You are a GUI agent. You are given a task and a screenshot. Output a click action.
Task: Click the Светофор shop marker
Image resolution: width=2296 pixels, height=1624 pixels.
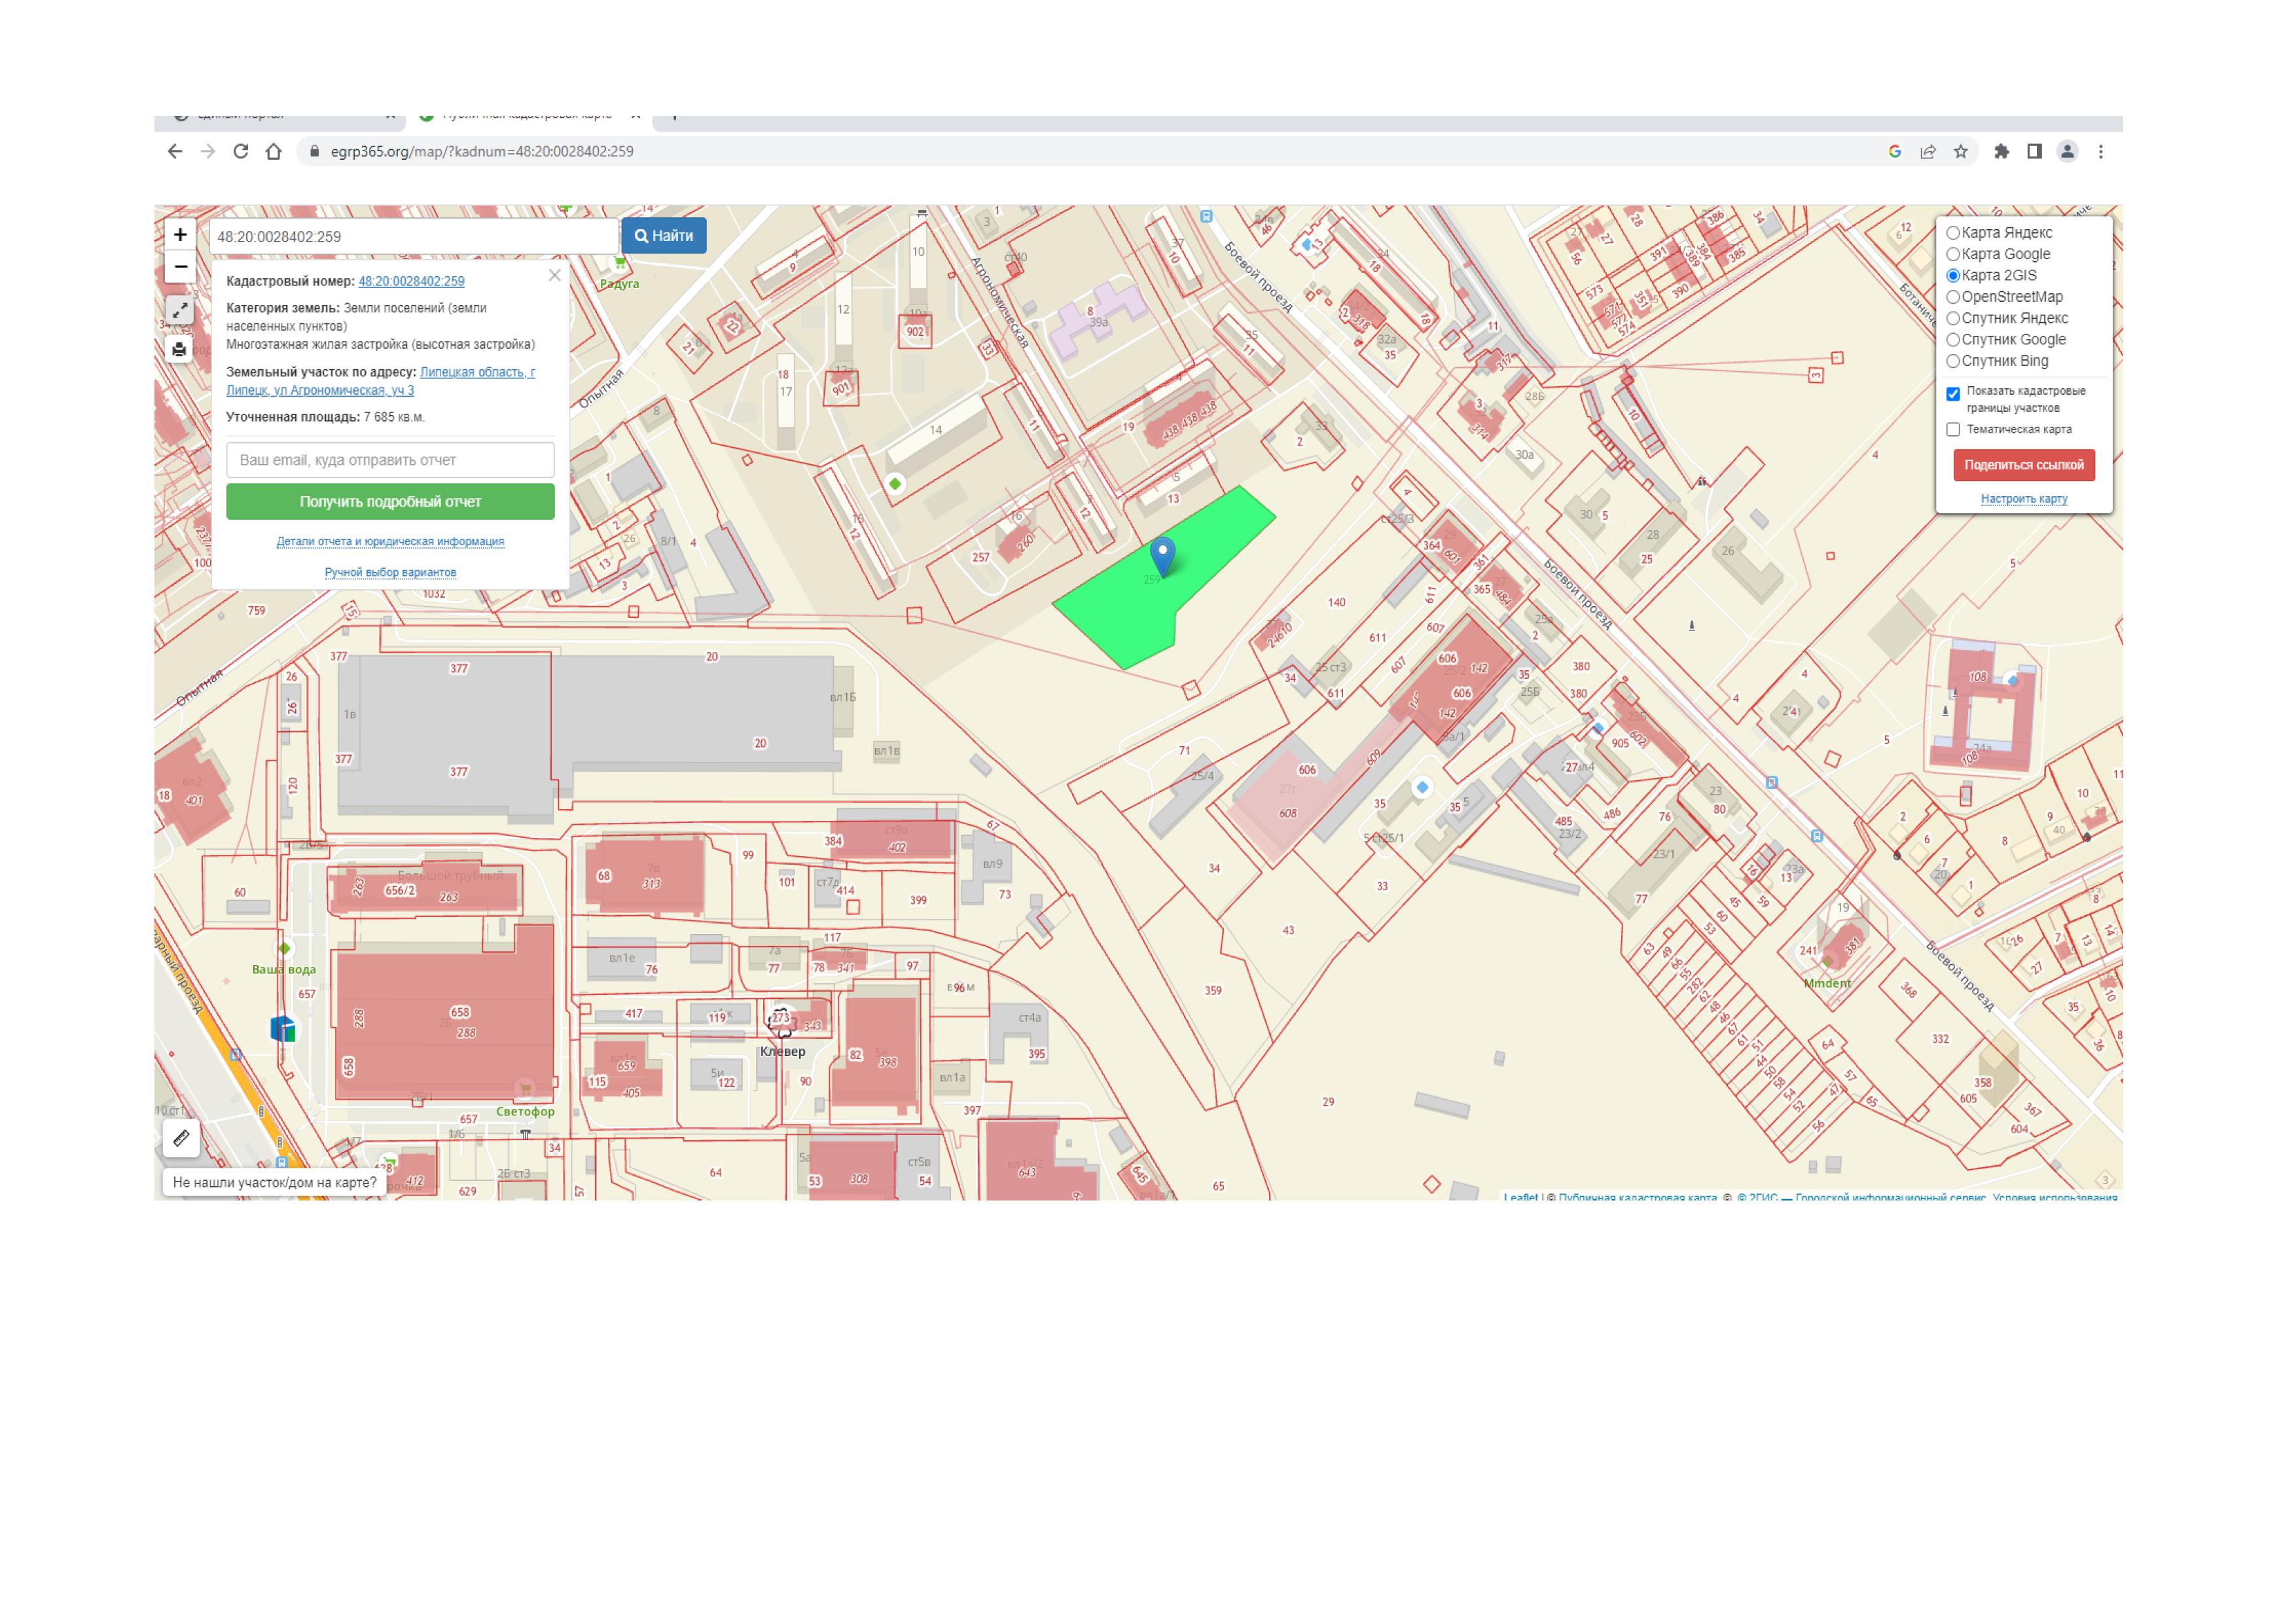click(x=524, y=1089)
